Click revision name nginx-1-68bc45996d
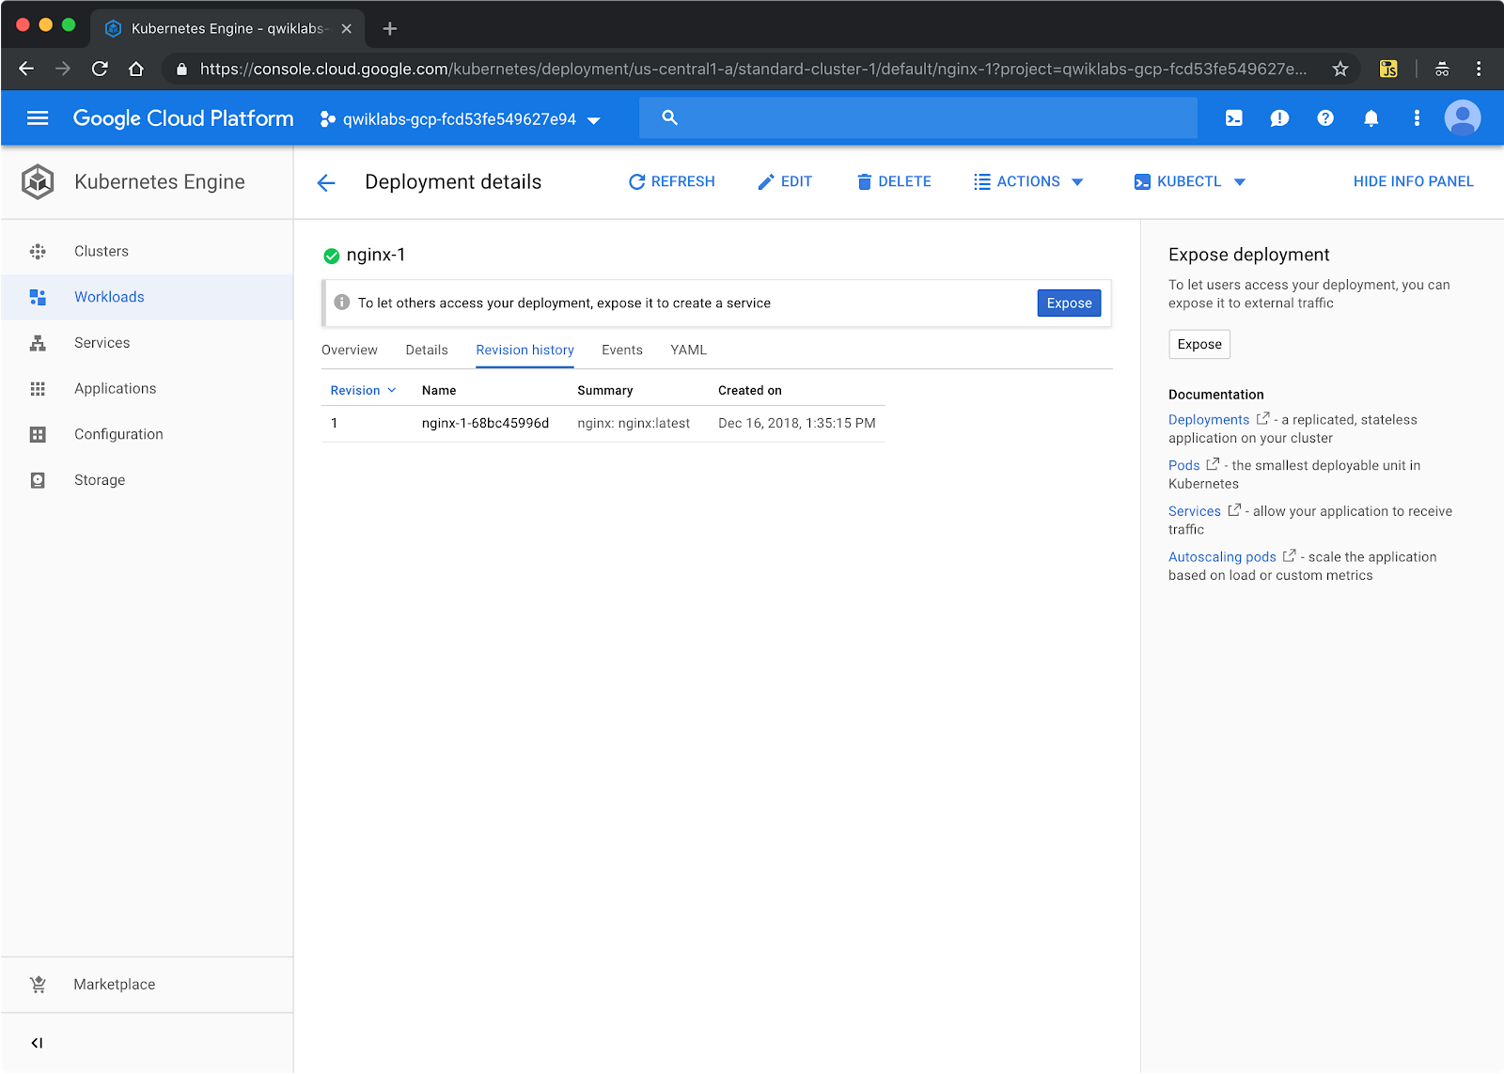1504x1074 pixels. point(485,424)
